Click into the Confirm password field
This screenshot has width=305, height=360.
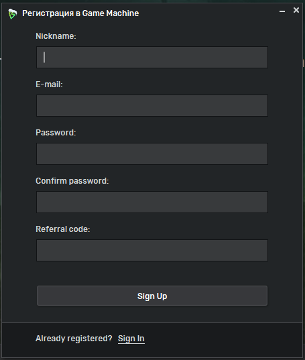(x=152, y=202)
